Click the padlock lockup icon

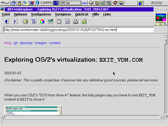[19, 3]
